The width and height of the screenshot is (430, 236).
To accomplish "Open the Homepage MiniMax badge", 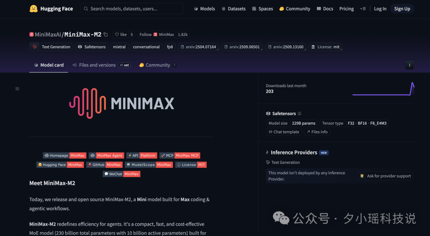I will [x=64, y=156].
